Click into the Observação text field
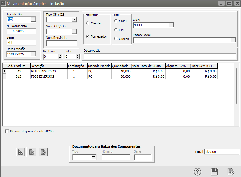Image resolution: width=241 pixels, height=177 pixels. pyautogui.click(x=159, y=56)
